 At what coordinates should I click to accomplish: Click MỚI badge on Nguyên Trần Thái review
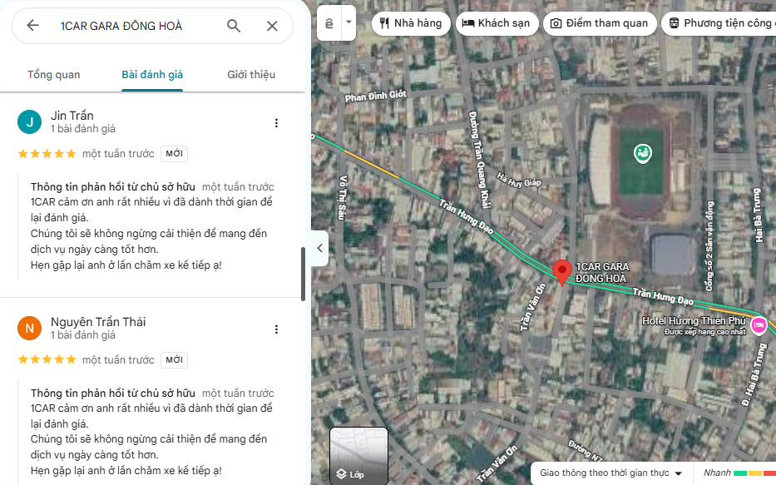[x=174, y=359]
